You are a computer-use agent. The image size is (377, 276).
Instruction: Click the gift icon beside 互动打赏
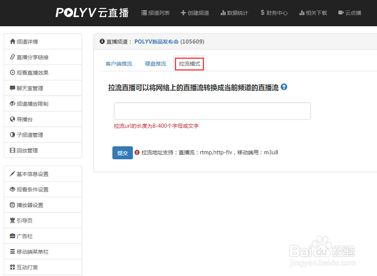13,267
